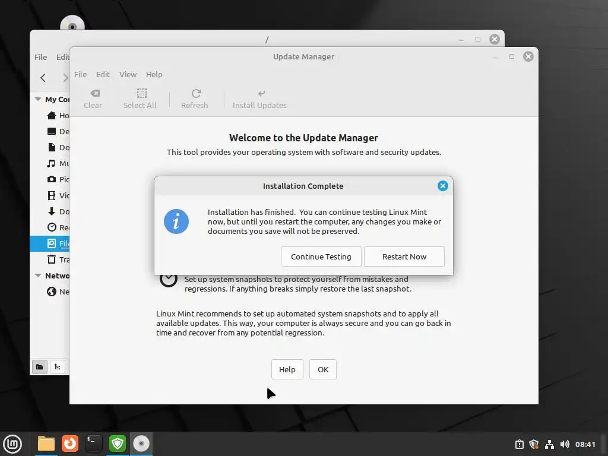
Task: Click OK in the Update Manager welcome
Action: click(322, 369)
